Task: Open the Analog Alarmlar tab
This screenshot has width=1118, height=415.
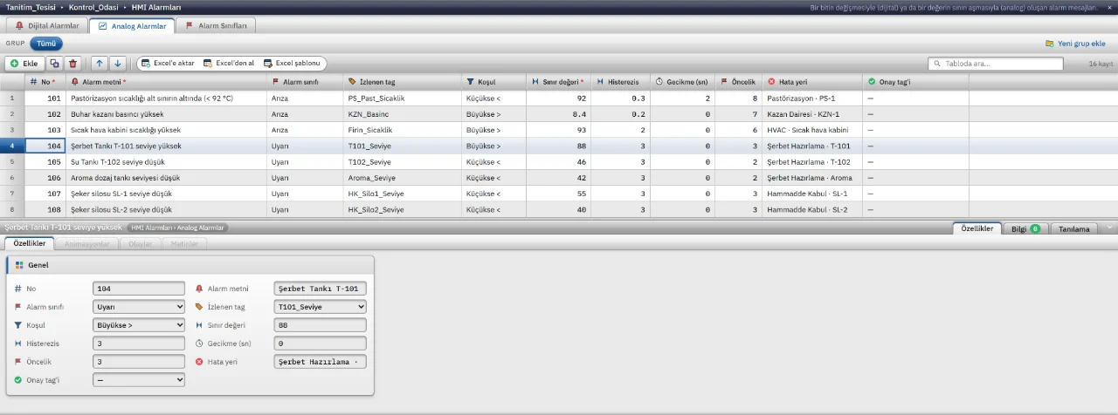Action: tap(132, 26)
